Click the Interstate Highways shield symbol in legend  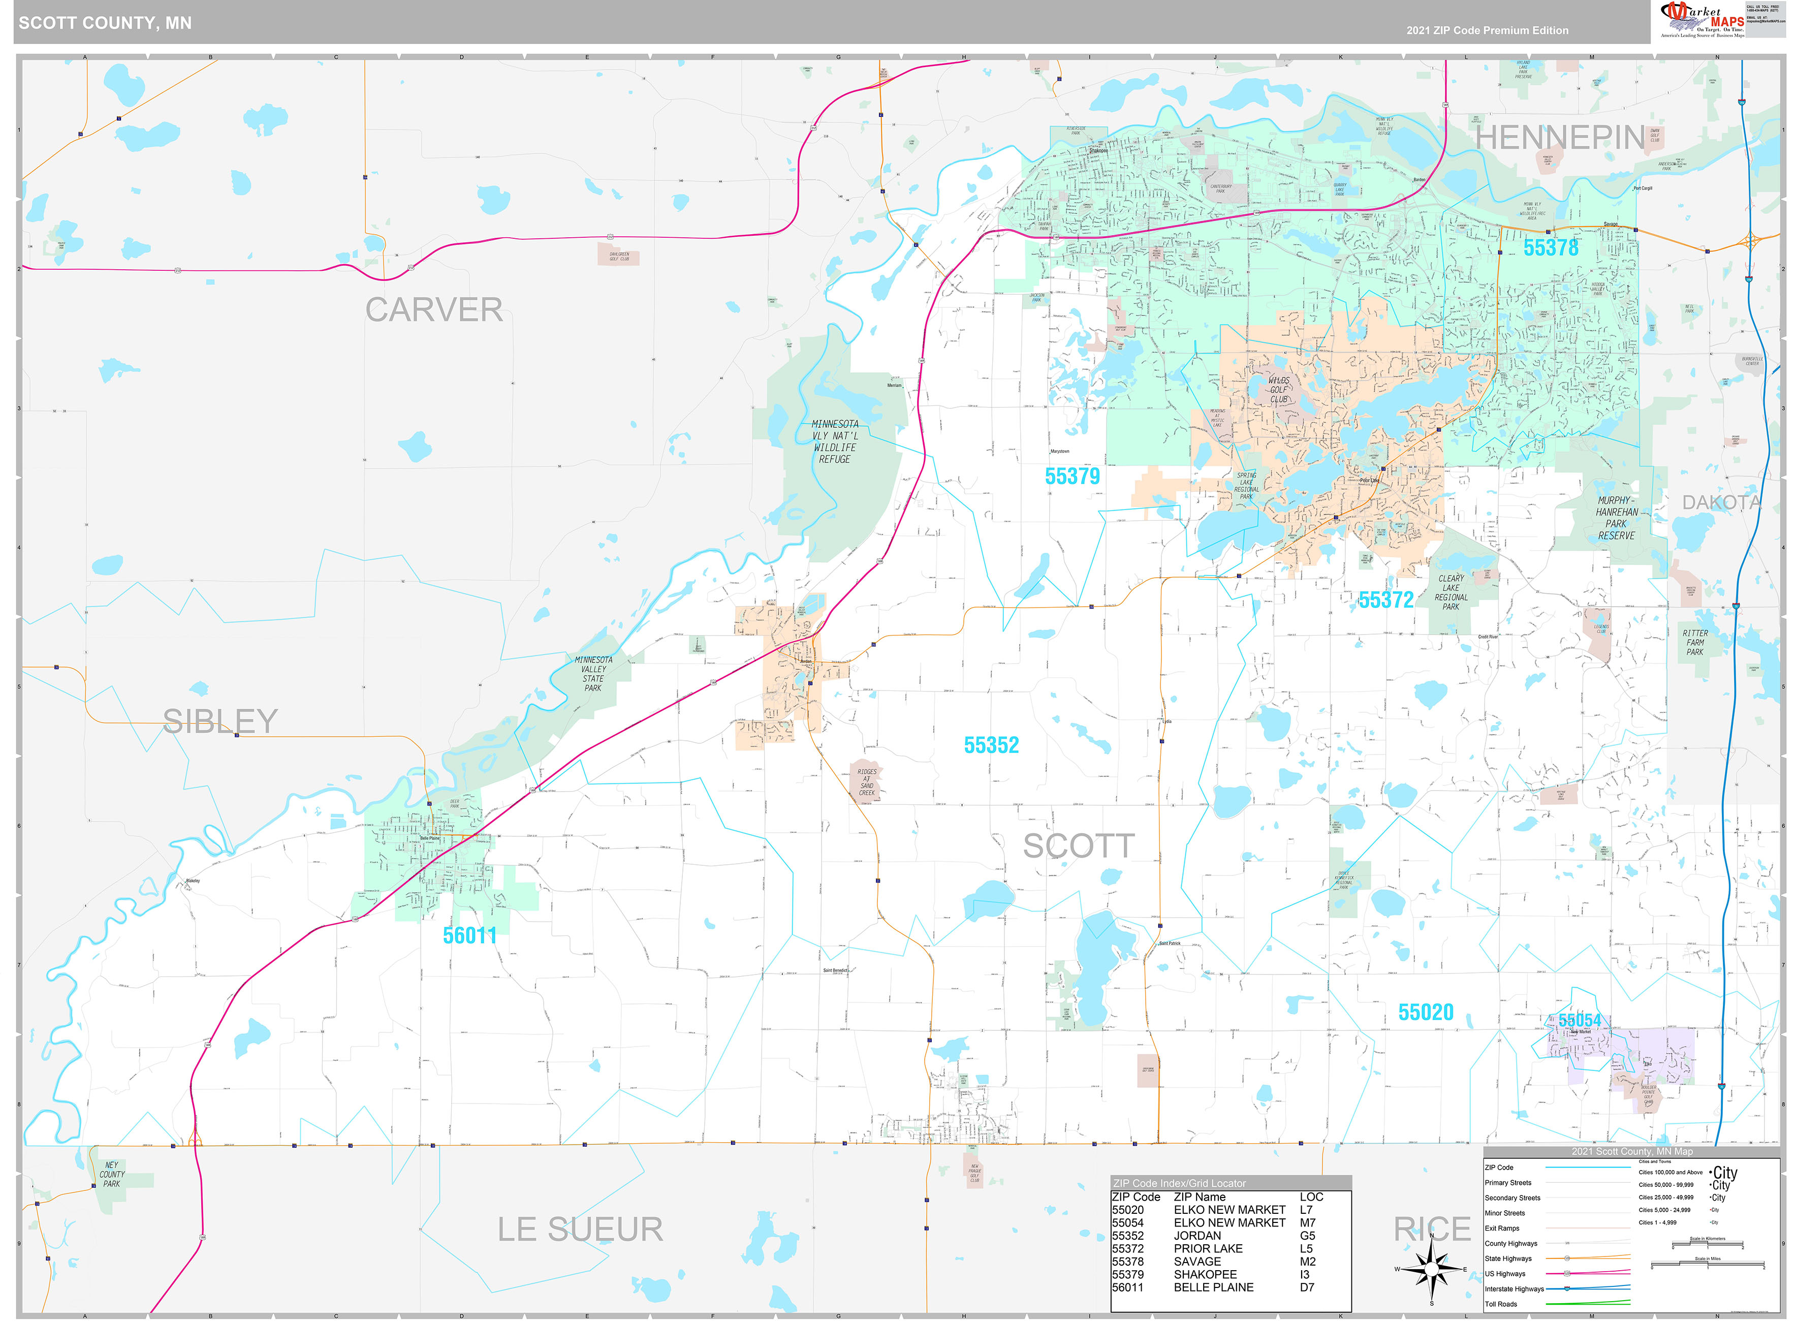tap(1566, 1288)
